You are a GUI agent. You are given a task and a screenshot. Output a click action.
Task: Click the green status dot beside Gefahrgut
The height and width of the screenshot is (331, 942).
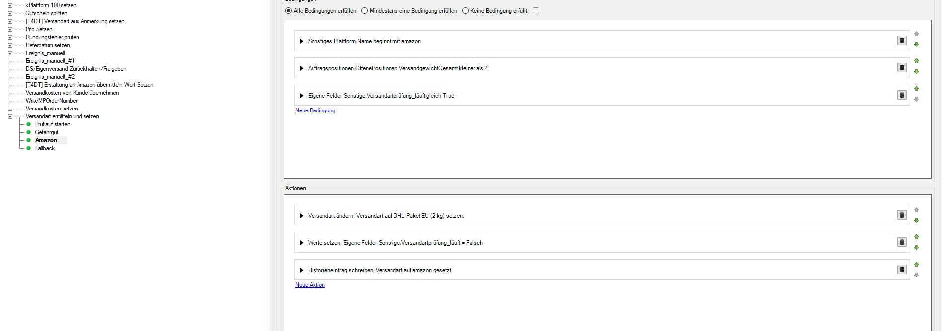pyautogui.click(x=29, y=132)
